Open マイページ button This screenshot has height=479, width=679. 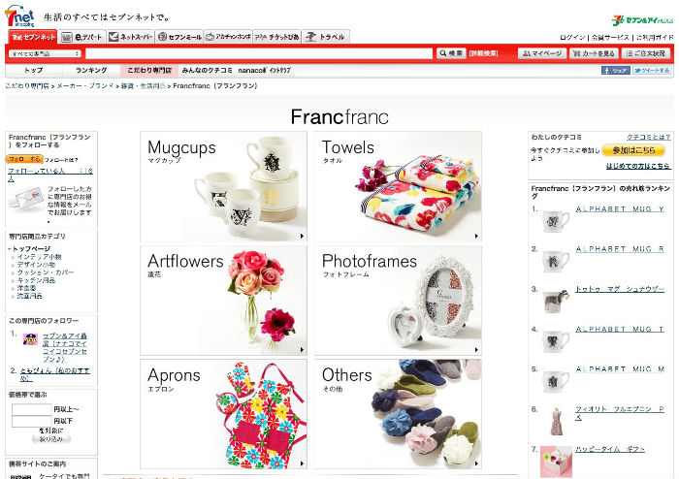coord(542,53)
